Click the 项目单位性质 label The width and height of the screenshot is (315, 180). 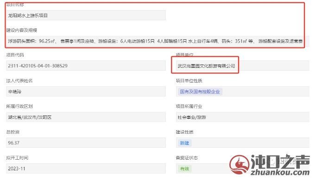click(x=189, y=81)
